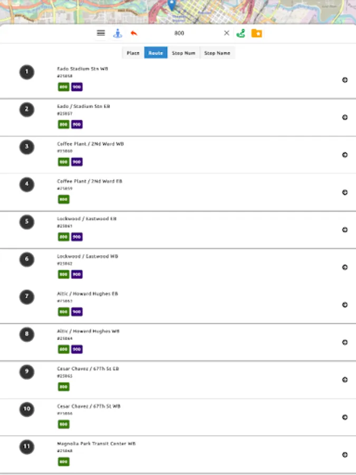Expand details for Lockwood / Eastwood EB
The width and height of the screenshot is (356, 475).
(345, 230)
